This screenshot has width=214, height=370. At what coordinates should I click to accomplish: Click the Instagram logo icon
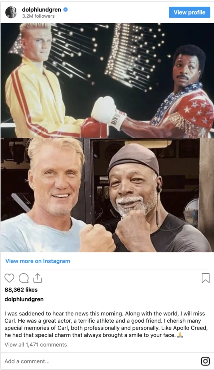205,361
